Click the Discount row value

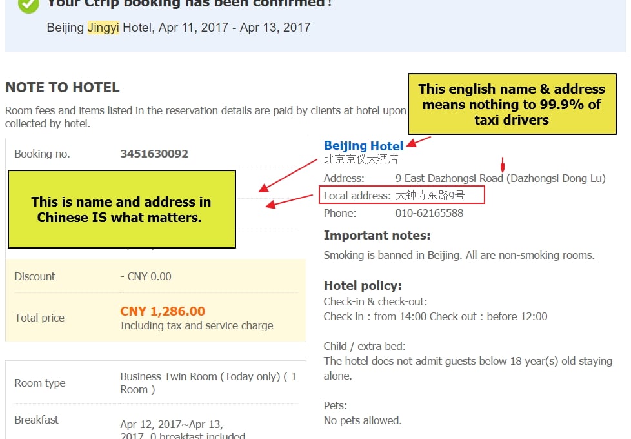146,277
